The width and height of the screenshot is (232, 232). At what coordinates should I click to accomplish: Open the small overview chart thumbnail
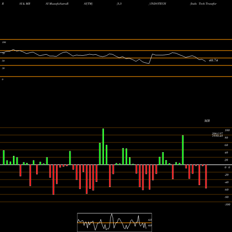(x=115, y=222)
